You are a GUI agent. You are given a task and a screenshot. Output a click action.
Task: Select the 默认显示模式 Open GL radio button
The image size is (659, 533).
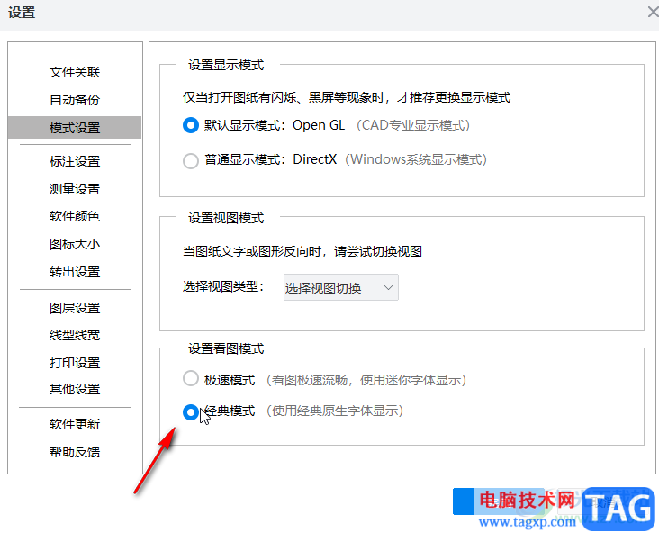(x=190, y=125)
